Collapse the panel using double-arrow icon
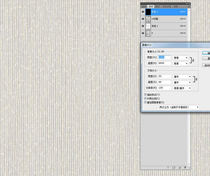The image size is (210, 176). click(x=187, y=3)
